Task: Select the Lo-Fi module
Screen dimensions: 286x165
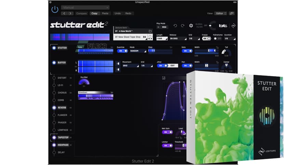Action: pos(60,86)
